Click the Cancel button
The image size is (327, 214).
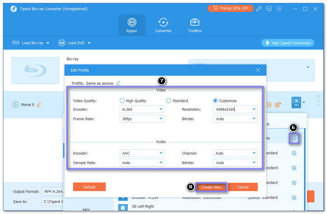click(243, 187)
